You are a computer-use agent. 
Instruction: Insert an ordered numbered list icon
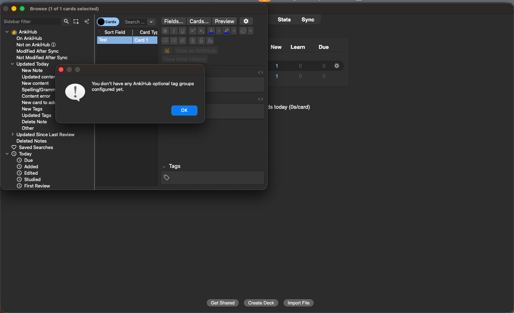pyautogui.click(x=174, y=41)
